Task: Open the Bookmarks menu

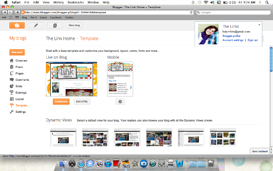Action: pos(76,3)
